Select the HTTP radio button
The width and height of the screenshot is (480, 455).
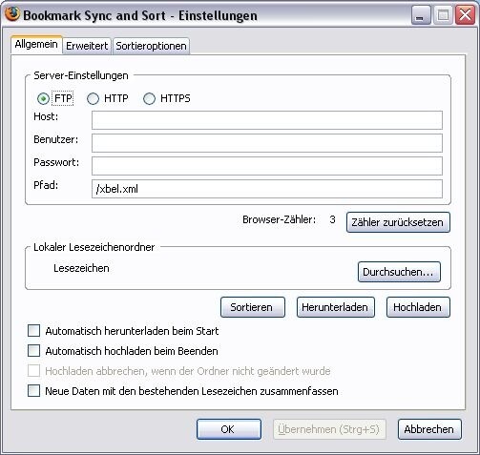93,98
